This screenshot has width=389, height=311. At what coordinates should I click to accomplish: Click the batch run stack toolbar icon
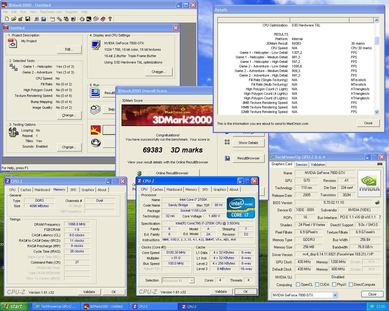click(x=96, y=19)
